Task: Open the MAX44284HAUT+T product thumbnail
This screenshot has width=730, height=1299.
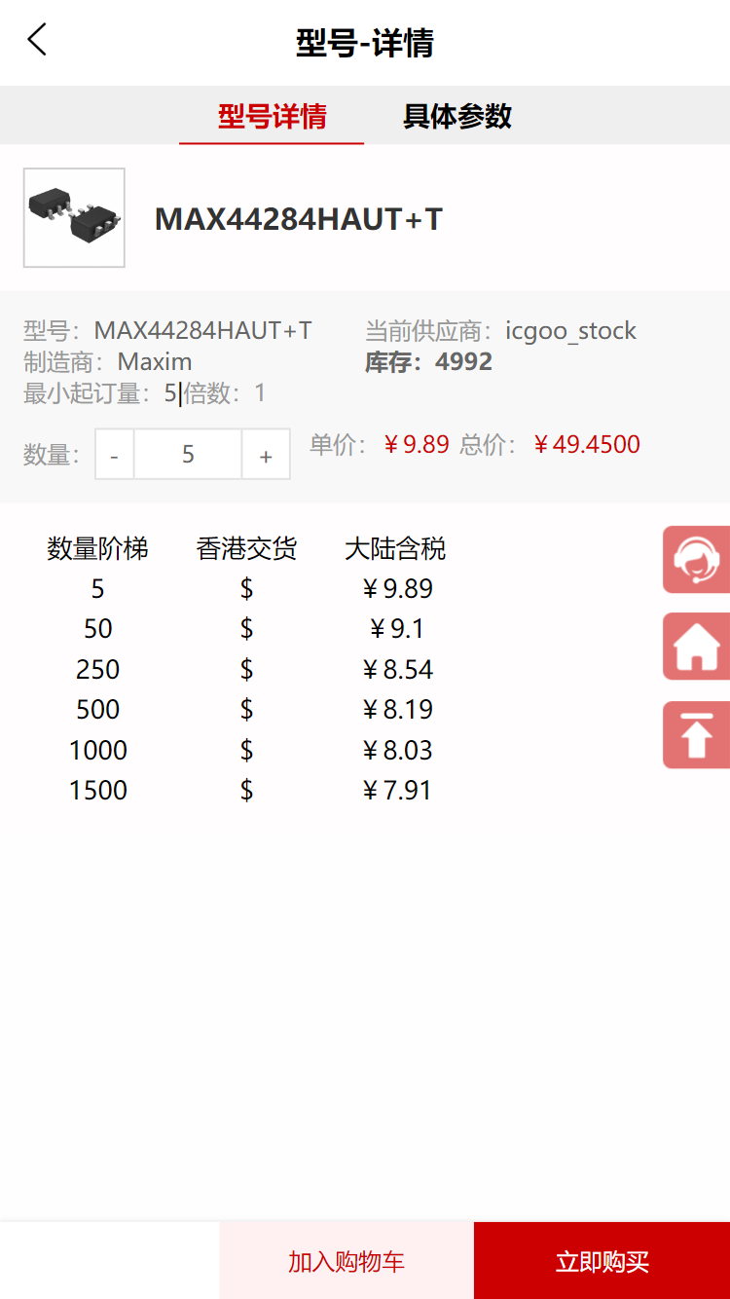Action: click(74, 218)
